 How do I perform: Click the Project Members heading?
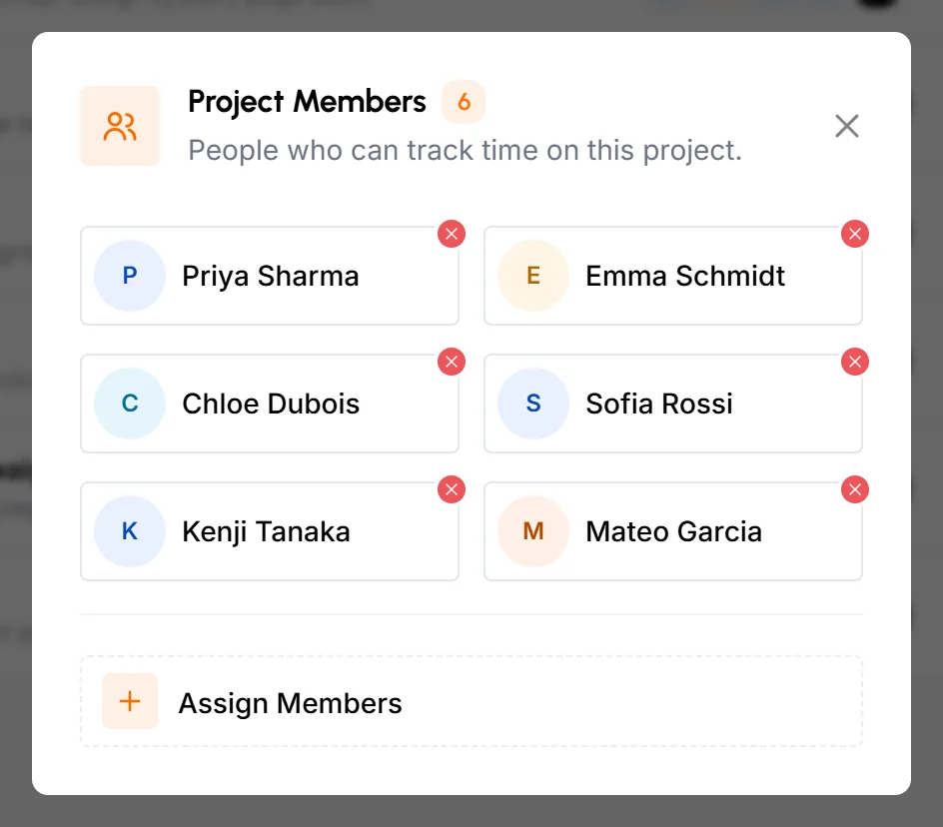(308, 102)
